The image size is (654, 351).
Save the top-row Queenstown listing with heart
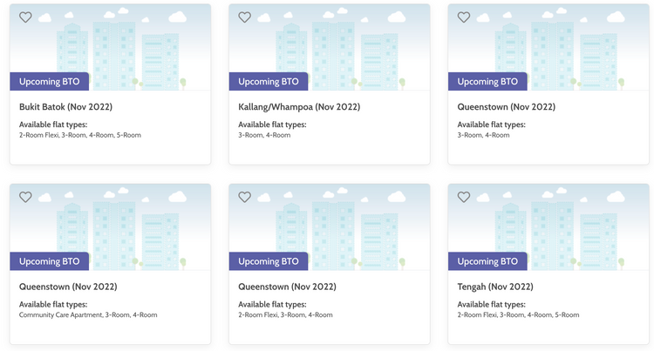pos(463,17)
